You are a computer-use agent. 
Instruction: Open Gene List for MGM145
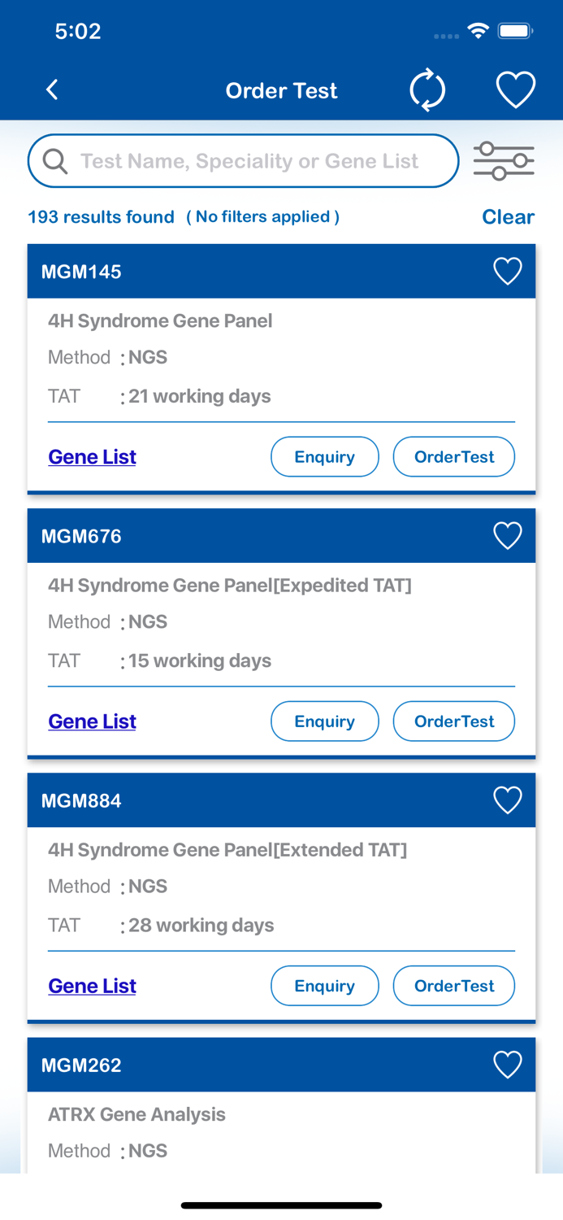(x=92, y=456)
